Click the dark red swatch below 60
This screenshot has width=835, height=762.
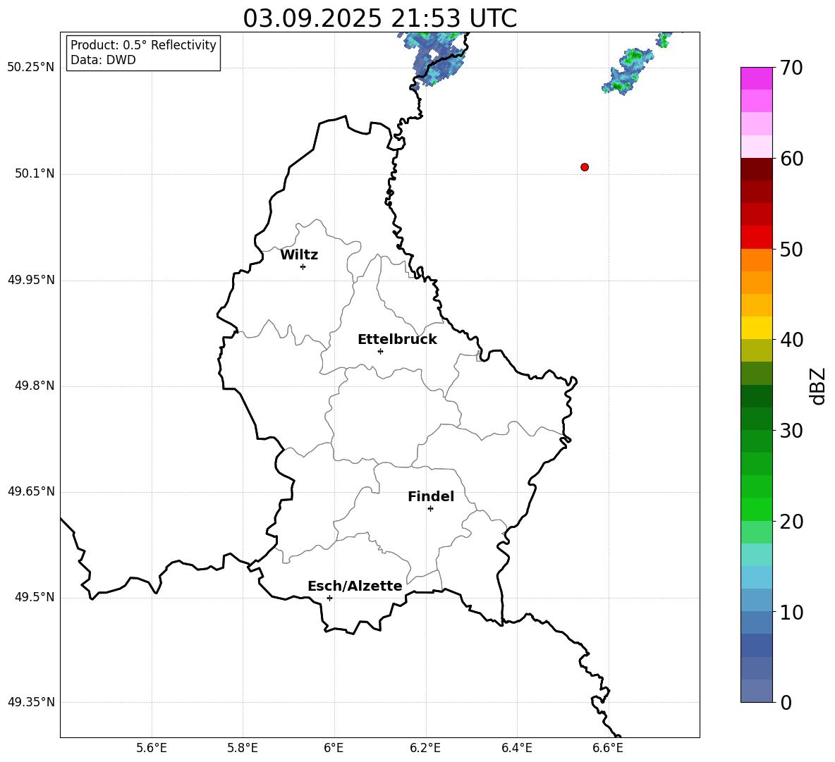756,169
